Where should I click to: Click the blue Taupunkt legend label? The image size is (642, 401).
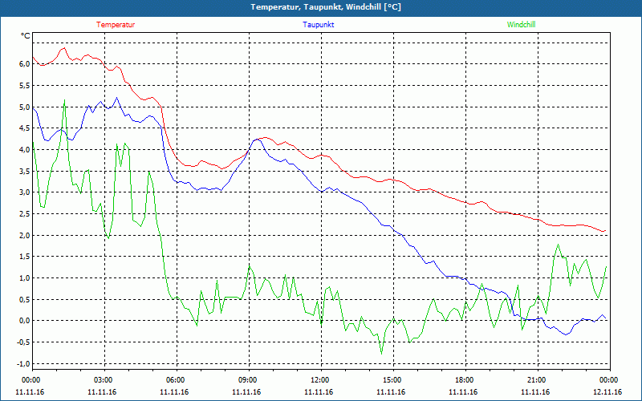(x=318, y=25)
